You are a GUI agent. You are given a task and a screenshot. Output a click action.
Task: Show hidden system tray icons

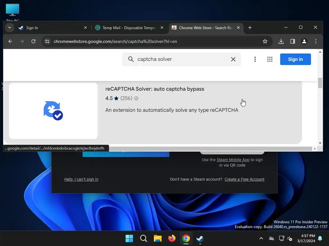click(261, 238)
